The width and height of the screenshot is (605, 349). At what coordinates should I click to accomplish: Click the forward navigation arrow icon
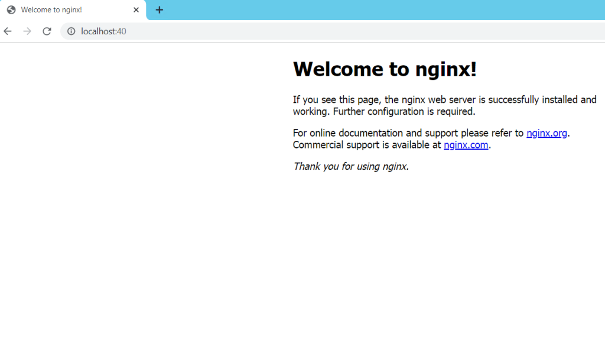(27, 31)
